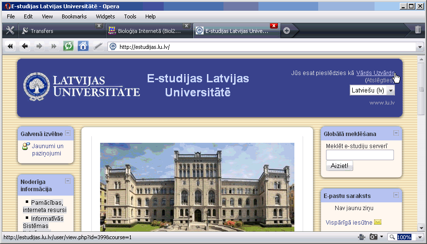Open Vispārīgā iesūtne link
427x244 pixels.
pyautogui.click(x=349, y=223)
